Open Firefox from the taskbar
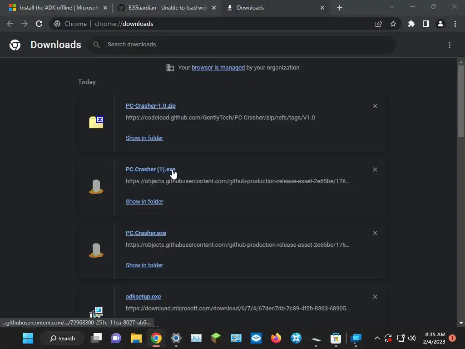Viewport: 465px width, 349px height. pyautogui.click(x=276, y=338)
